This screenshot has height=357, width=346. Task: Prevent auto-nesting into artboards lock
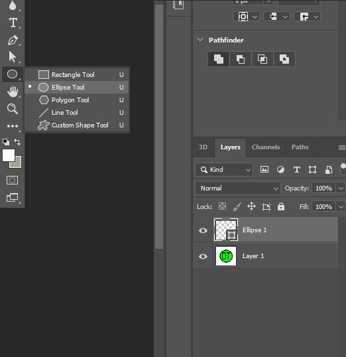(x=266, y=207)
